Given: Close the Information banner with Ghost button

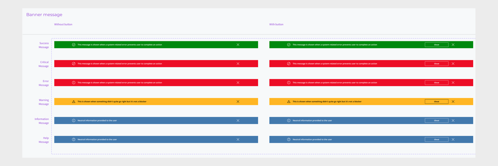Looking at the screenshot, I should point(453,120).
